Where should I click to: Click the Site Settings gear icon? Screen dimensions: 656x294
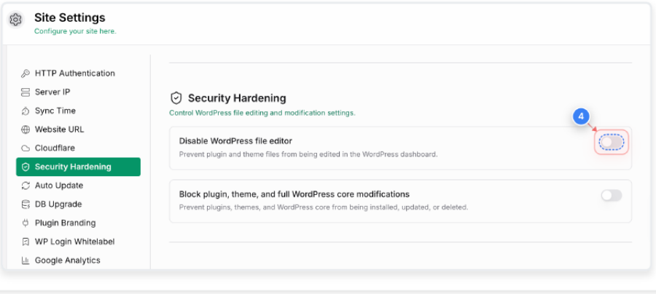pos(15,20)
